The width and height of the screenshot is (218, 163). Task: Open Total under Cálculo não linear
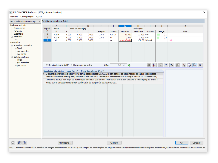(19, 60)
